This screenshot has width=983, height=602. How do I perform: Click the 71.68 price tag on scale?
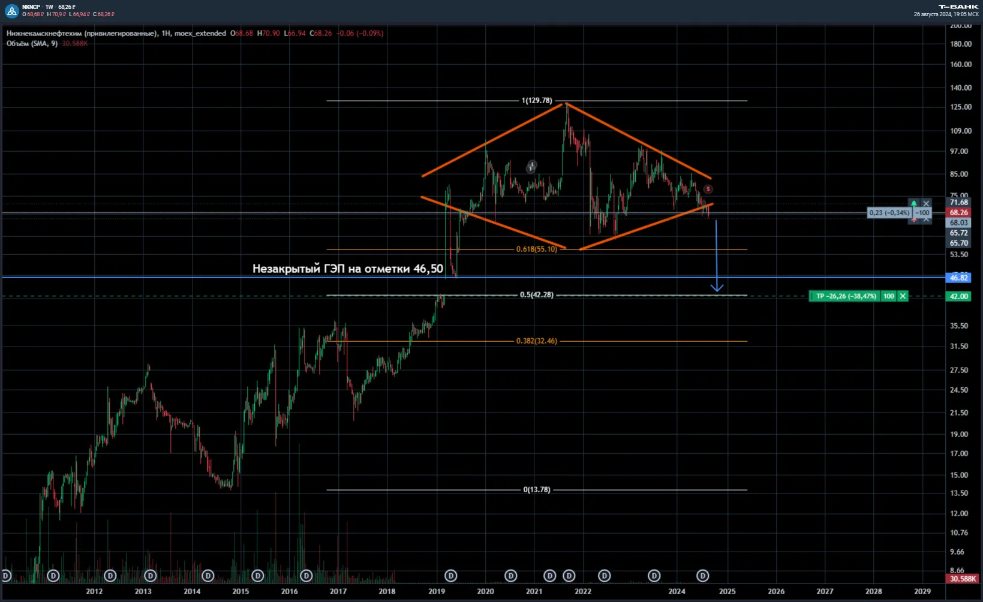958,203
